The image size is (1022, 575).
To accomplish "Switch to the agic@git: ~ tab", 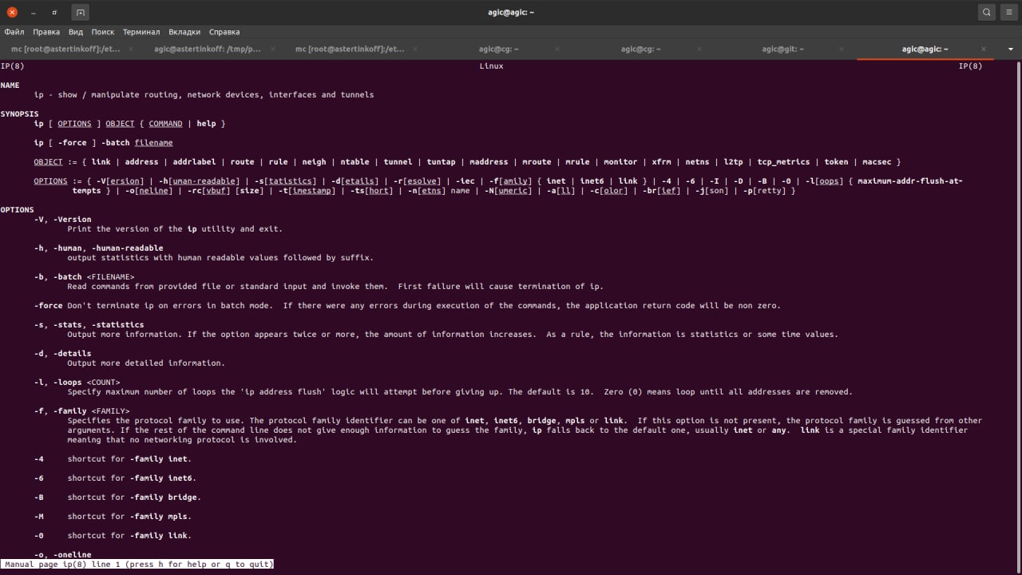I will (x=782, y=49).
